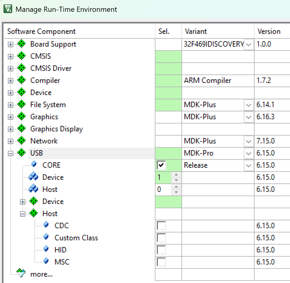The height and width of the screenshot is (283, 290).
Task: Click the top-level Device green diamond icon
Action: pos(22,92)
